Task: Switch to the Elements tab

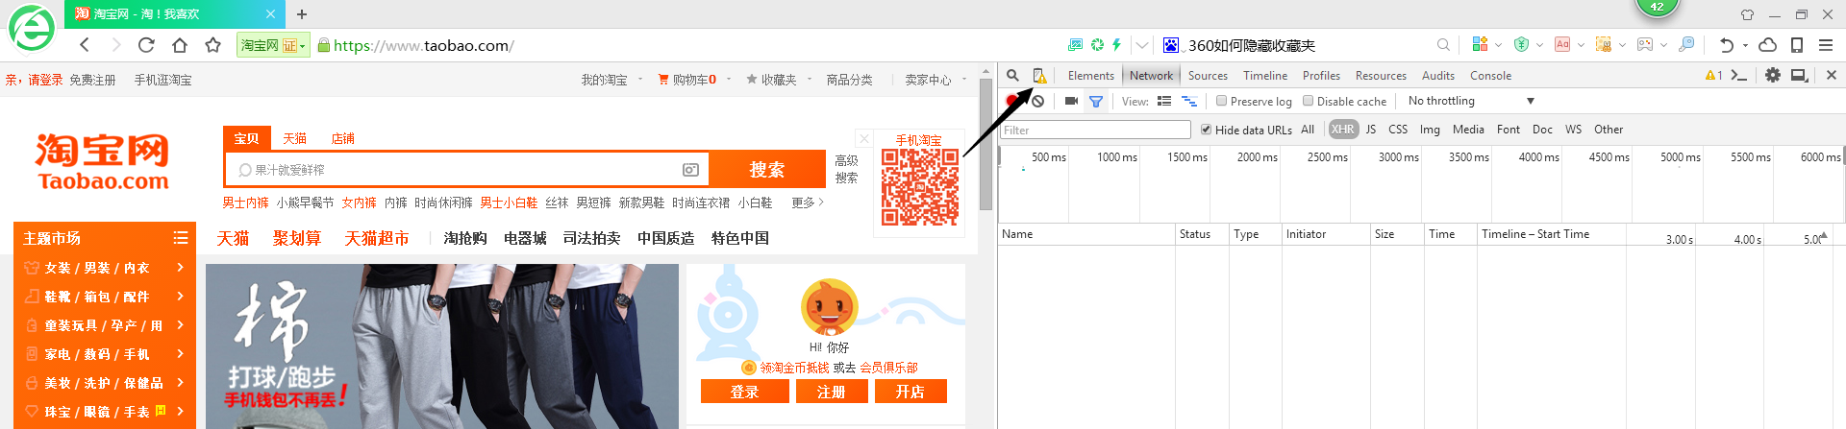Action: [1090, 76]
